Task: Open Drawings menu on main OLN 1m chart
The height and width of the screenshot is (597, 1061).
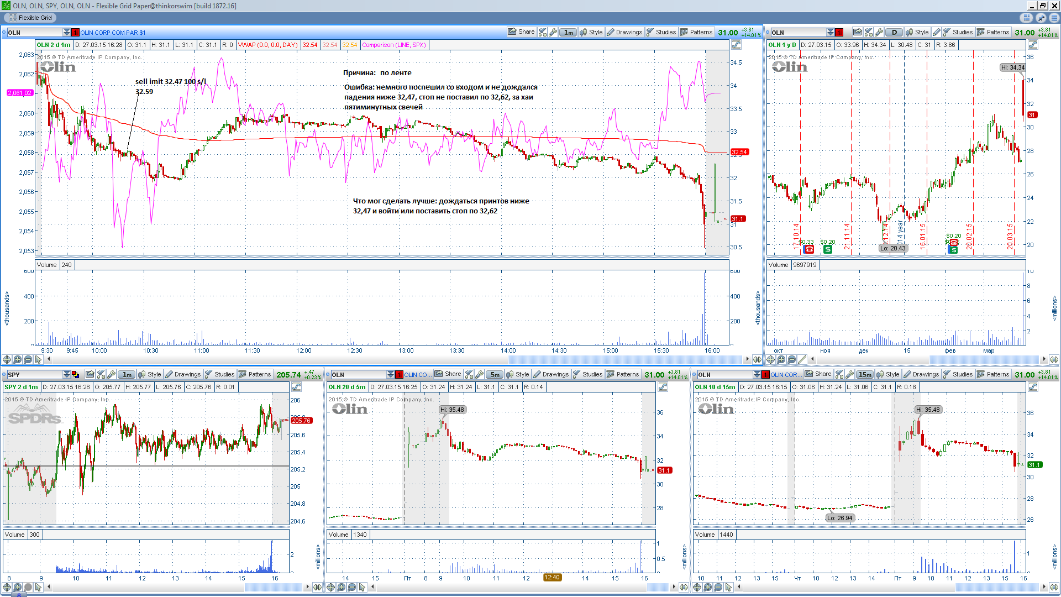Action: tap(624, 32)
